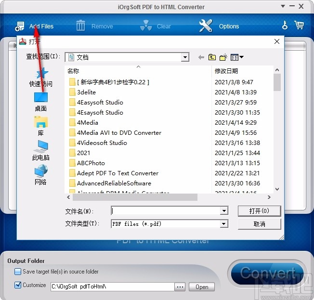Open the titlebar dropdown menu triangle
Screen dimensions: 314x300
pyautogui.click(x=283, y=6)
